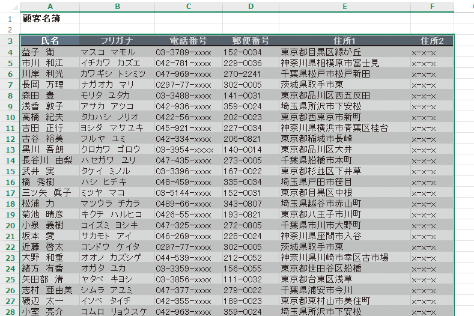This screenshot has height=316, width=474.
Task: Select the name cell 川岸 利光
Action: click(50, 74)
